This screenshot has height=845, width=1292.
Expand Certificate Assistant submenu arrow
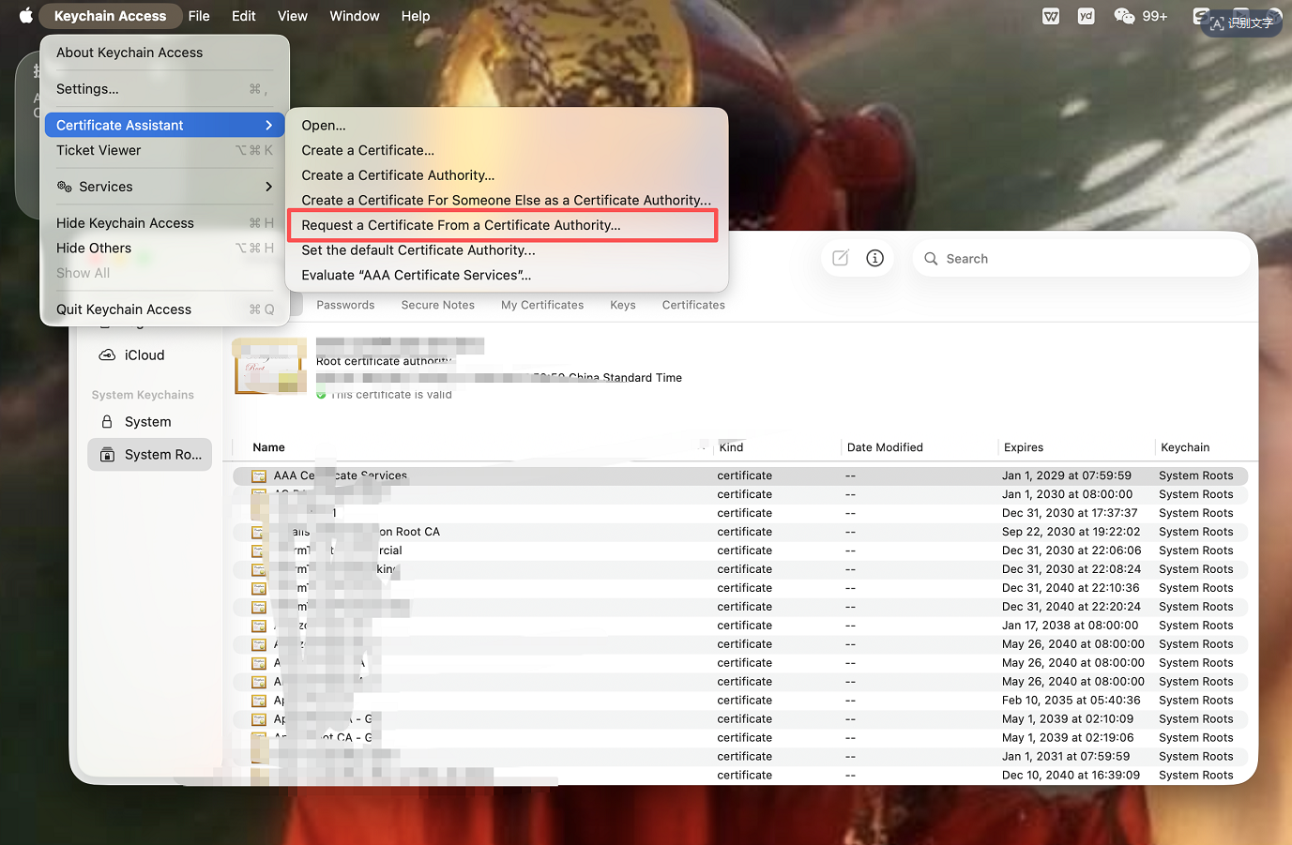268,126
